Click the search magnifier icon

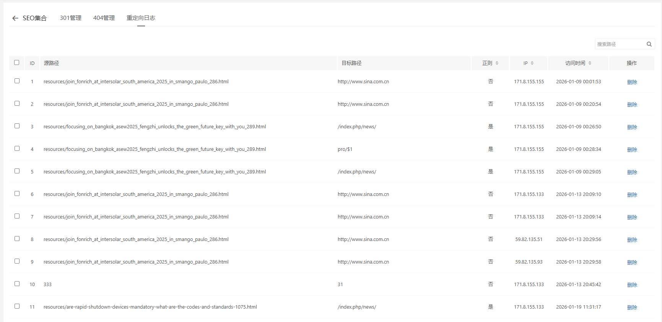(x=649, y=44)
